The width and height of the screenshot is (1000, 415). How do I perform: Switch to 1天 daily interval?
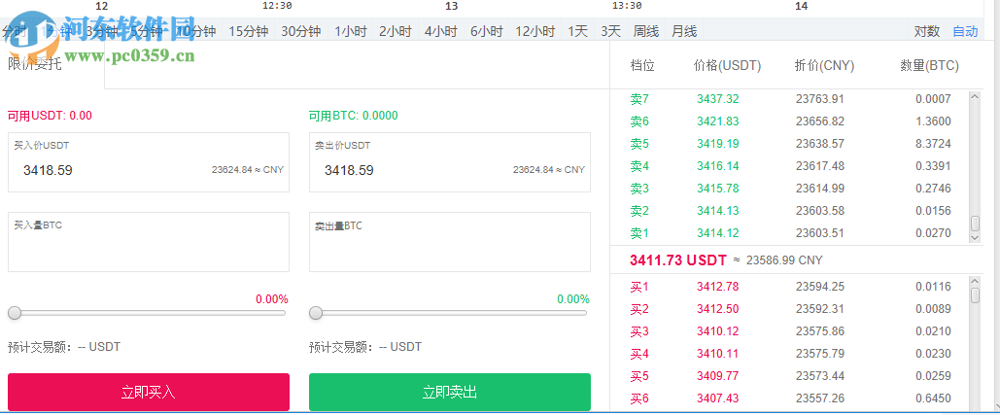click(578, 31)
